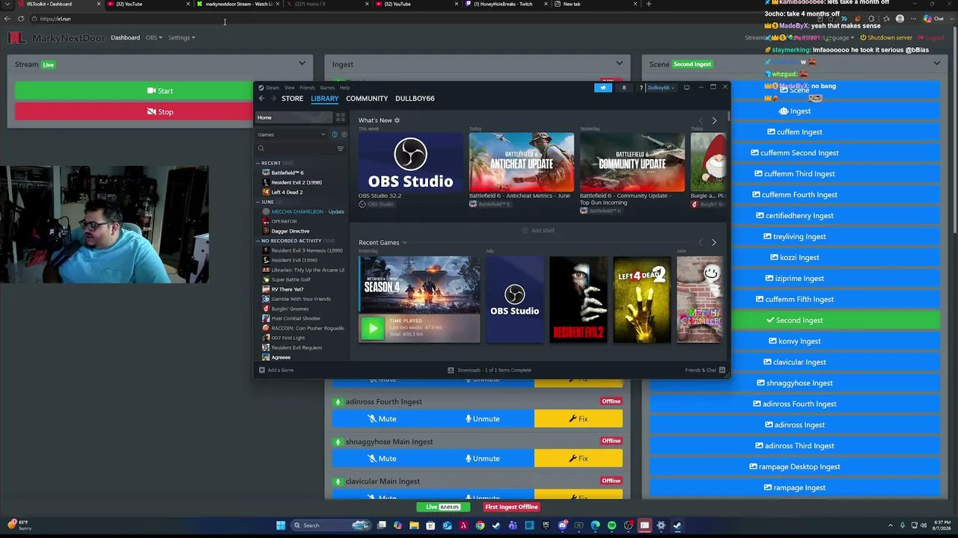
Task: Open the Dullboy66 account dropdown in Steam
Action: (x=660, y=87)
